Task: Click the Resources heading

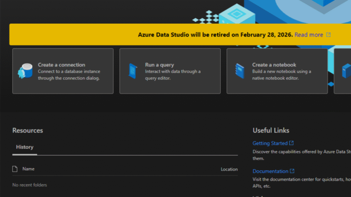Action: [x=27, y=130]
